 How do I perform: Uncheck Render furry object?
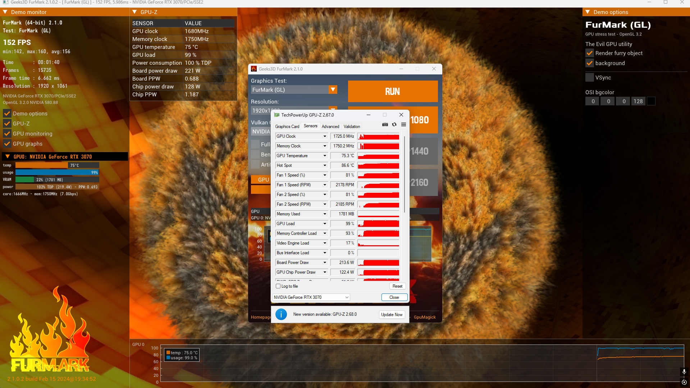[x=590, y=53]
